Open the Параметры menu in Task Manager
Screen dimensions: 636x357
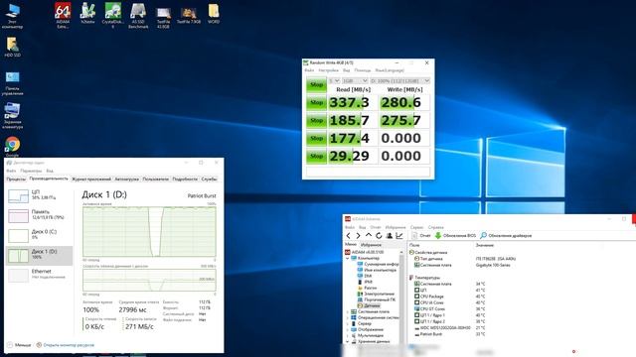coord(31,171)
